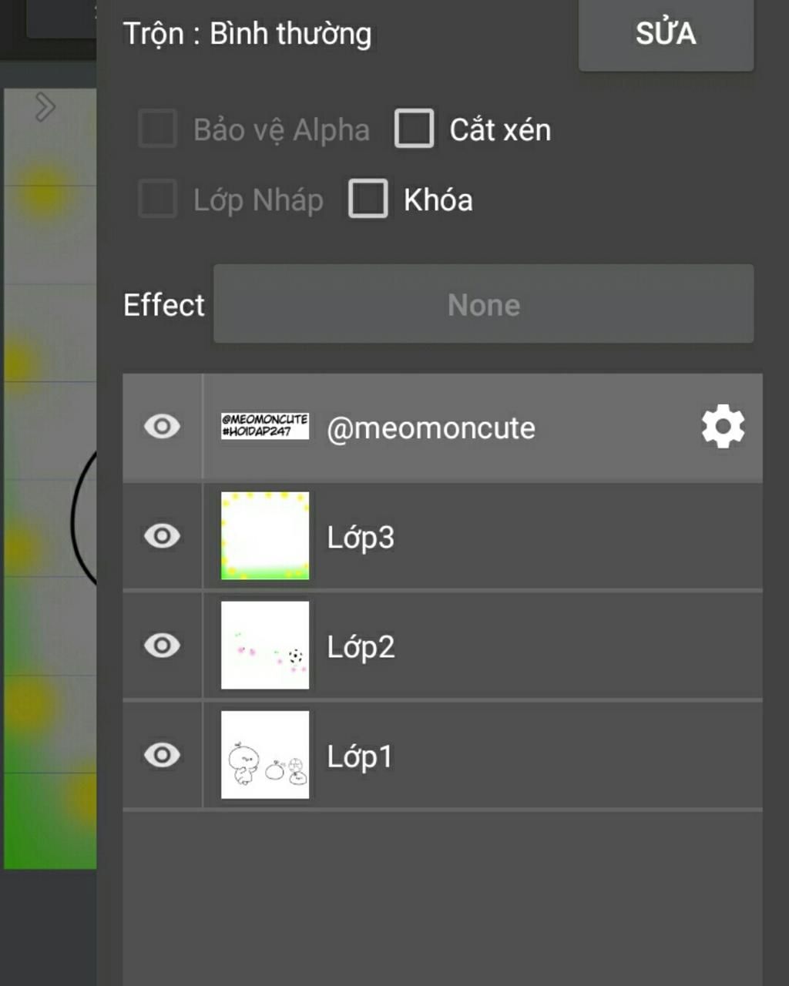
Task: Select the layer named Lớp1
Action: 359,756
